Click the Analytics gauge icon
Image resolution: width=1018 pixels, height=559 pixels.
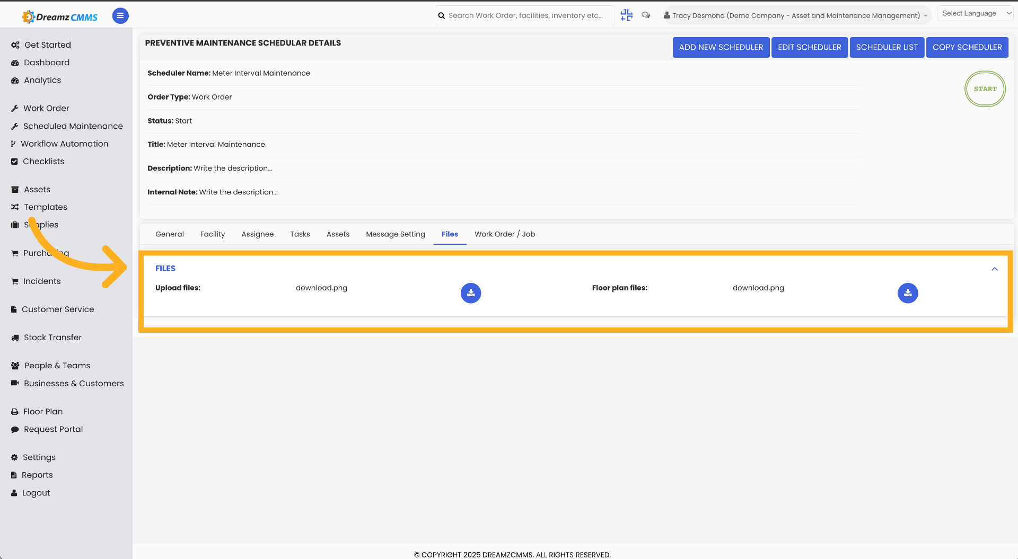pyautogui.click(x=15, y=81)
